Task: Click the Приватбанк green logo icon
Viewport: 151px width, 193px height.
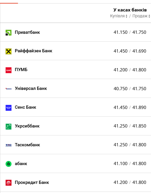Action: click(9, 33)
